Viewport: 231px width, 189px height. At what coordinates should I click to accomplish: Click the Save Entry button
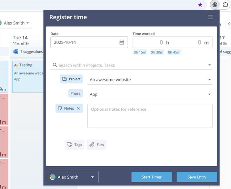[x=197, y=177]
